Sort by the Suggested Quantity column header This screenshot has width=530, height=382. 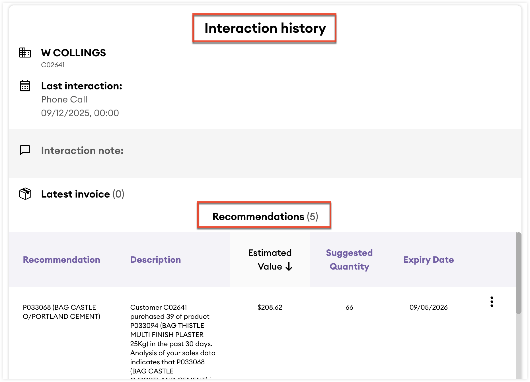click(x=349, y=260)
